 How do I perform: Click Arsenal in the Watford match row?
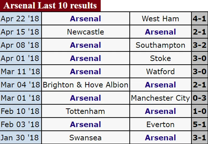coord(86,71)
